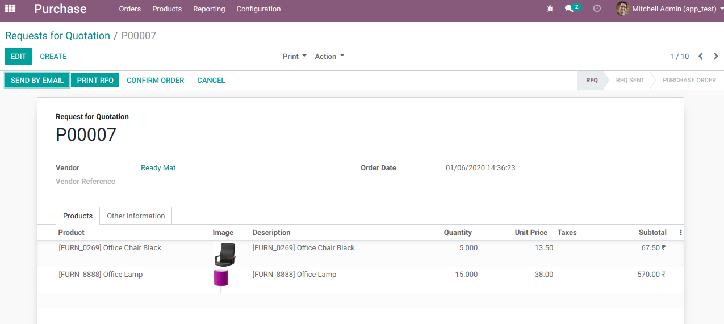The image size is (724, 324).
Task: Open the Orders menu
Action: [130, 9]
